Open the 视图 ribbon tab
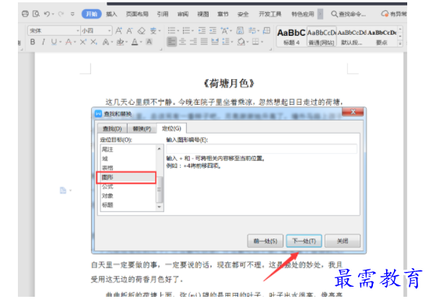 coord(203,14)
